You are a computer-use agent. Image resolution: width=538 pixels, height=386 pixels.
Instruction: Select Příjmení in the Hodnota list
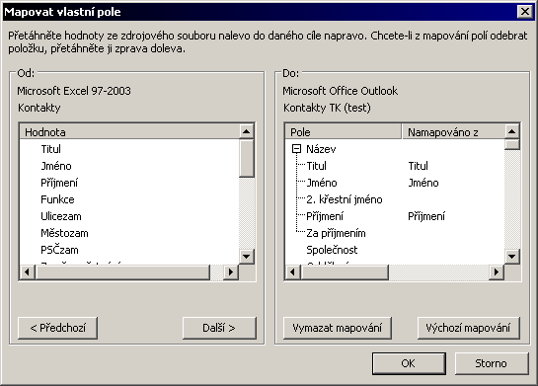59,183
